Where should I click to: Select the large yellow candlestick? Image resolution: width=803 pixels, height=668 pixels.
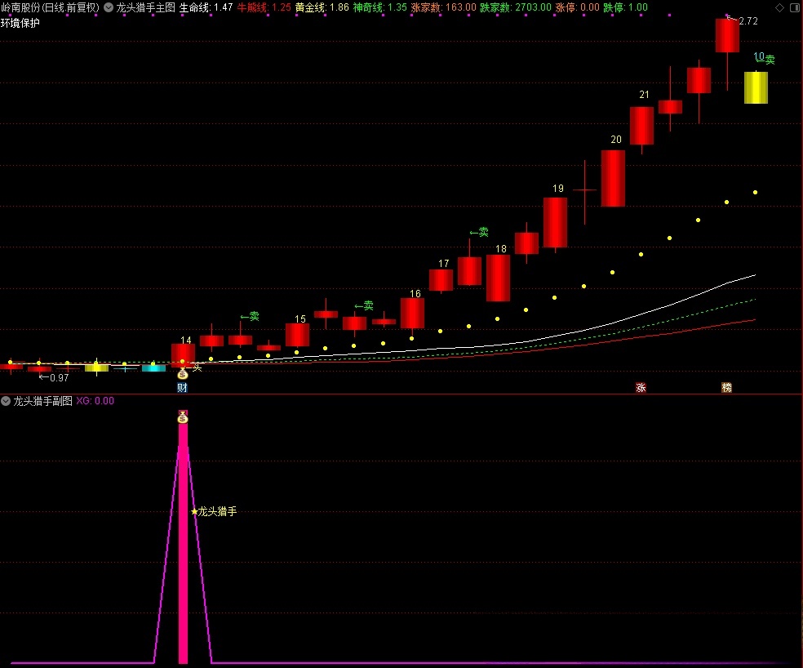[x=756, y=88]
